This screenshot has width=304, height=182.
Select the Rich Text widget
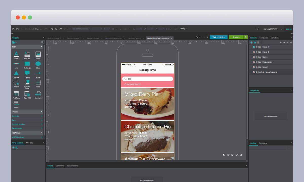click(x=27, y=55)
